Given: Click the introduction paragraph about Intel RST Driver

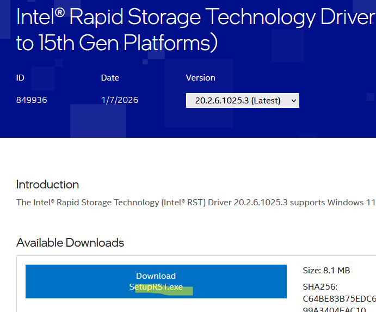Looking at the screenshot, I should 196,203.
